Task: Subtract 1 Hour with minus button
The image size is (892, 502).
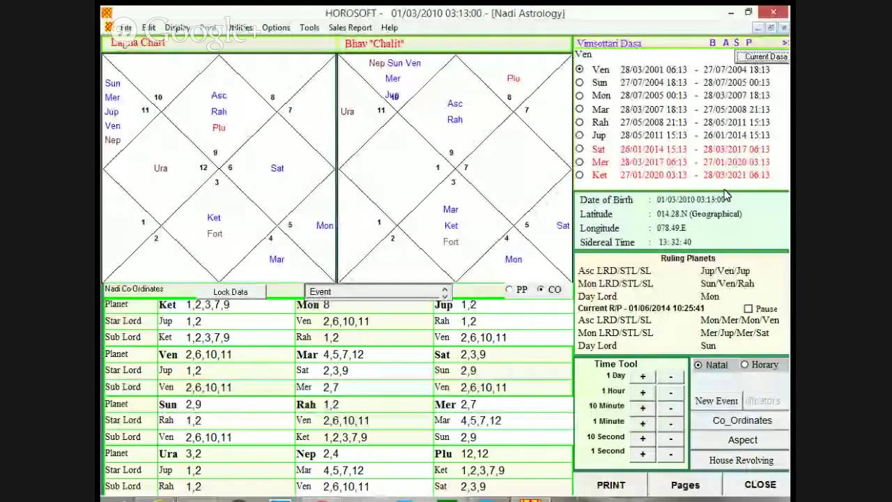Action: [x=670, y=392]
